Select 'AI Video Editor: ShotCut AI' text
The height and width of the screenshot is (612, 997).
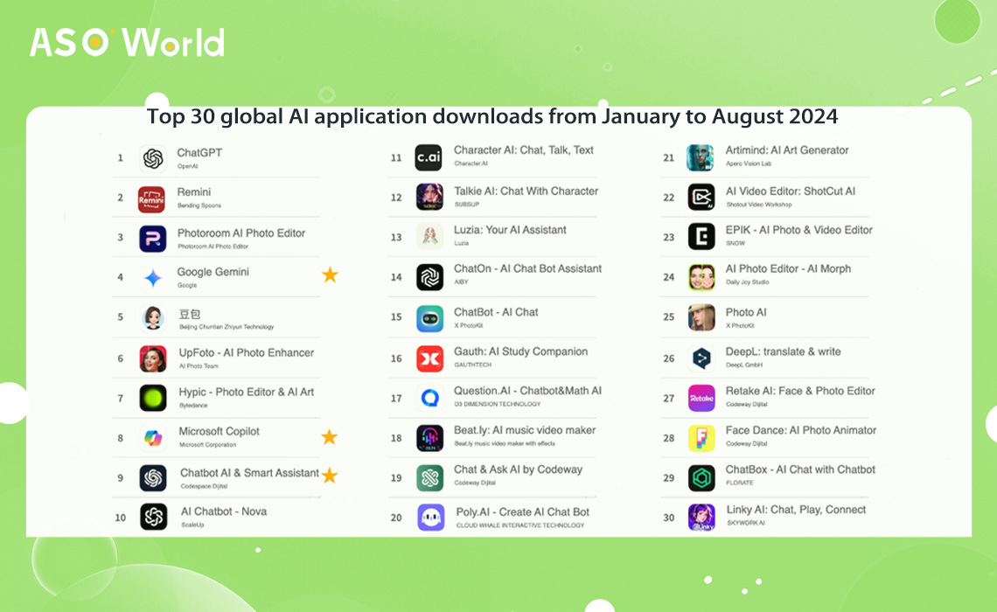pos(791,191)
